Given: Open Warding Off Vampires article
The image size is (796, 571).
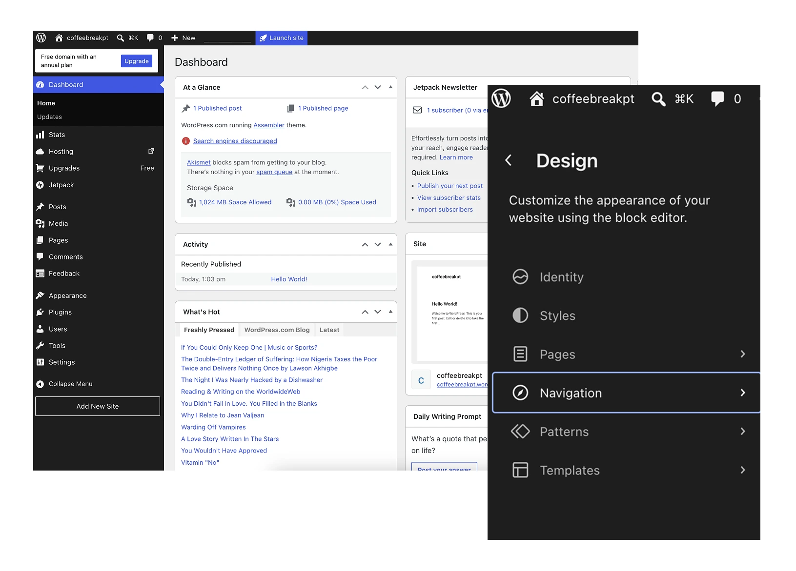Looking at the screenshot, I should [x=213, y=427].
